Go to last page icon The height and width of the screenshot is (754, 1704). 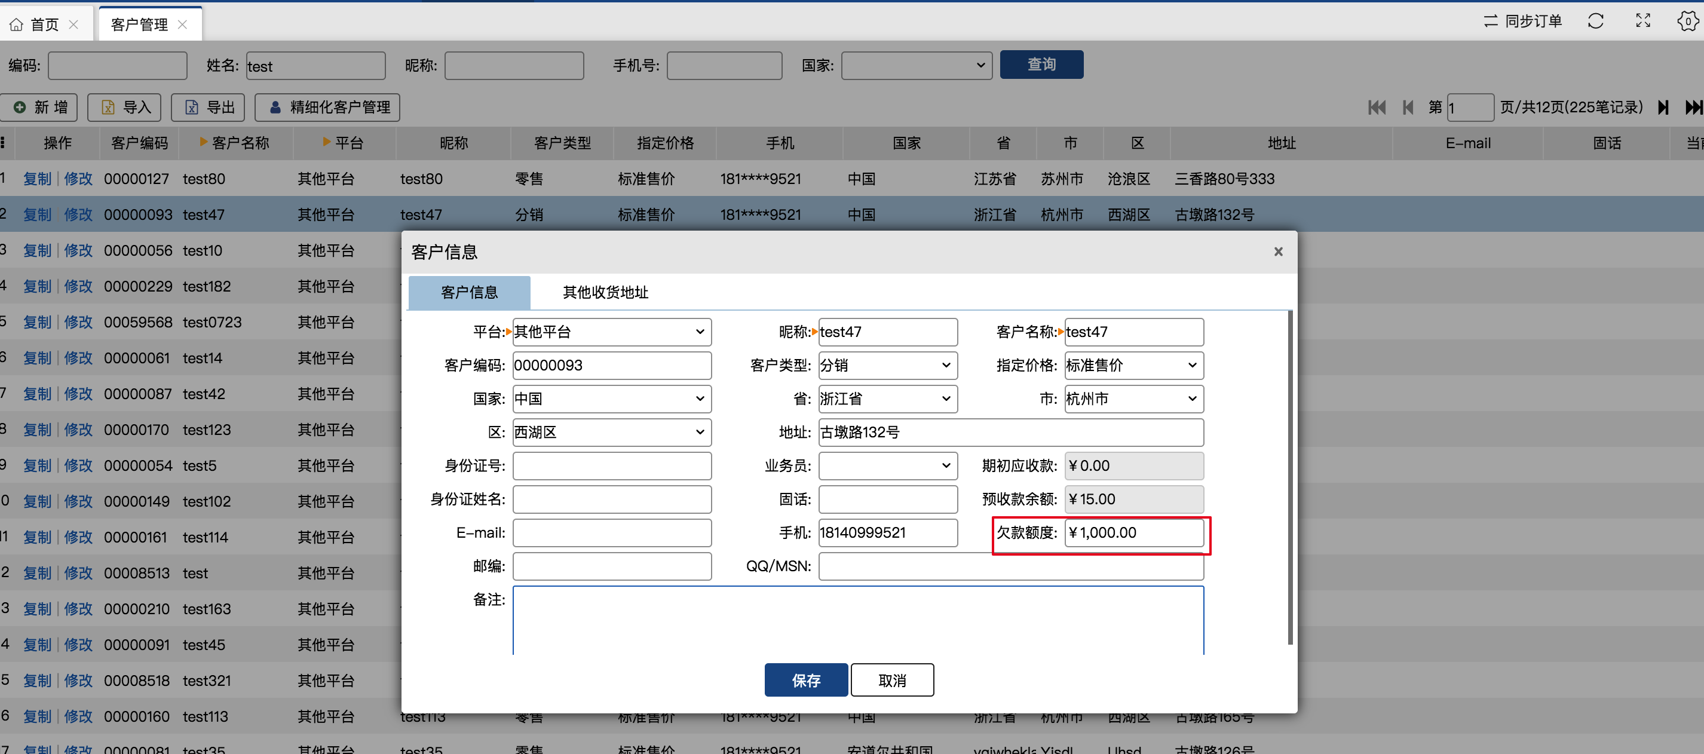1694,107
